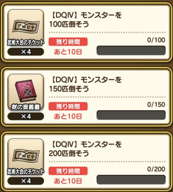Open the defeat 200 monsters mission title
This screenshot has height=192, width=173.
(x=85, y=149)
